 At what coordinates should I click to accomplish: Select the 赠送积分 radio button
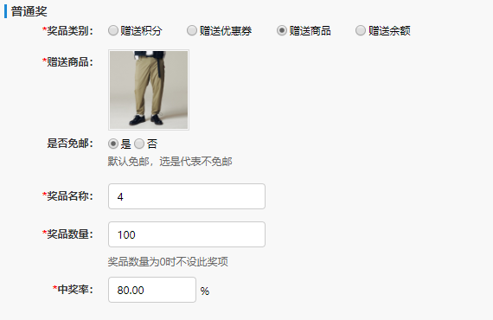click(113, 30)
